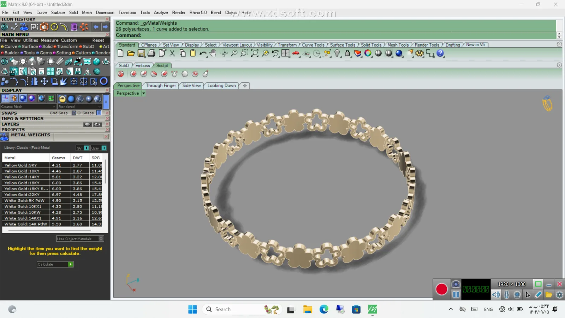Viewport: 565px width, 318px height.
Task: Click the purple cylinder icon in Icon History
Action: 74,27
